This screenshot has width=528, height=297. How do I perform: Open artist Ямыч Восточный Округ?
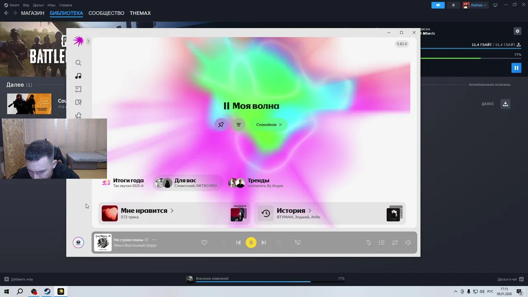point(135,245)
